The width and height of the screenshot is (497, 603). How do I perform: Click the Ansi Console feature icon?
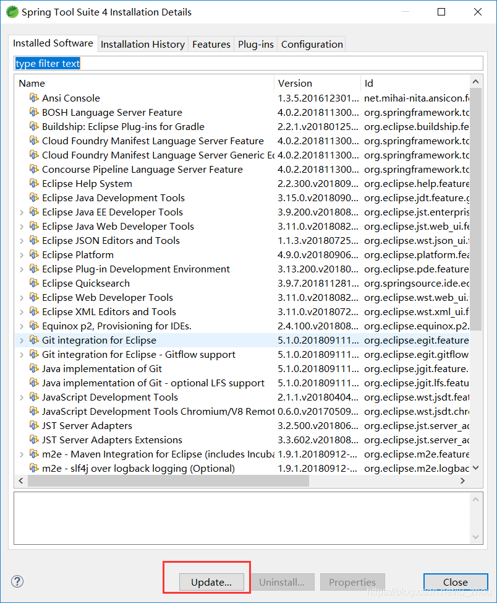pyautogui.click(x=34, y=98)
